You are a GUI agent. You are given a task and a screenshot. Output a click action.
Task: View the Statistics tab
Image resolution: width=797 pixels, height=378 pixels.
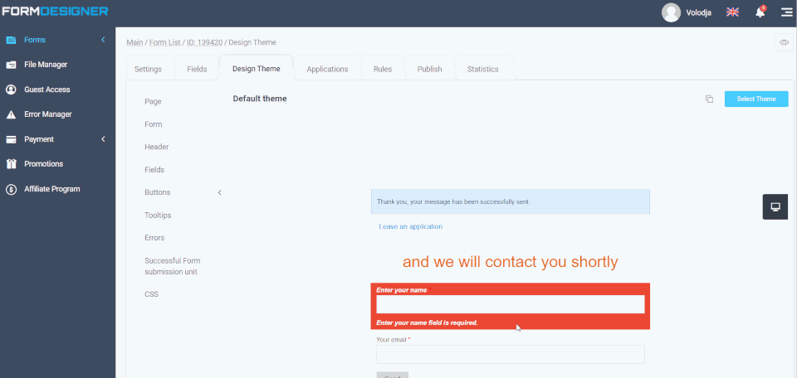pos(483,69)
